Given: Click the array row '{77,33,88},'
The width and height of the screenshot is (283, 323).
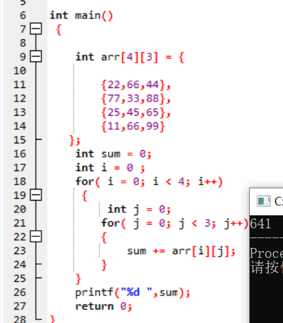Looking at the screenshot, I should point(136,98).
